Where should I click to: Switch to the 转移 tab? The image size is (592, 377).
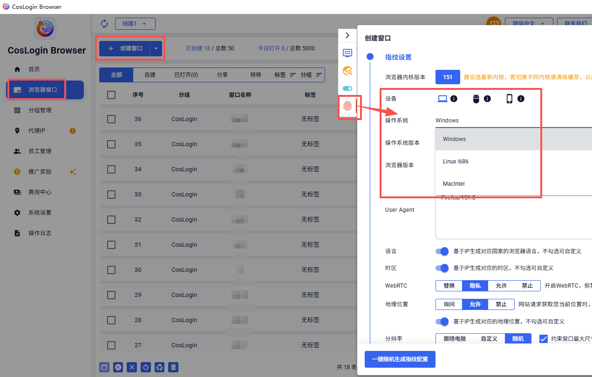(x=256, y=75)
